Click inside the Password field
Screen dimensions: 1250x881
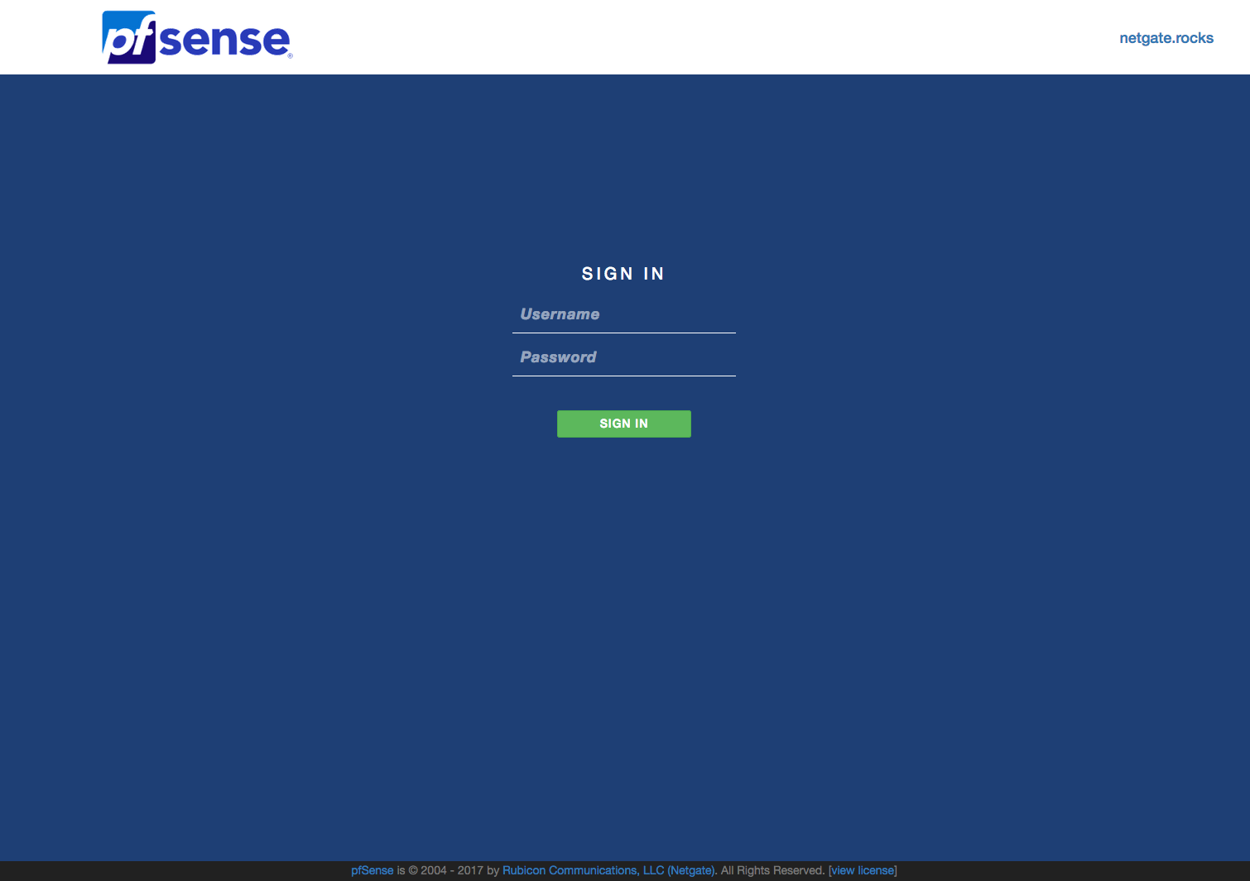[x=623, y=357]
